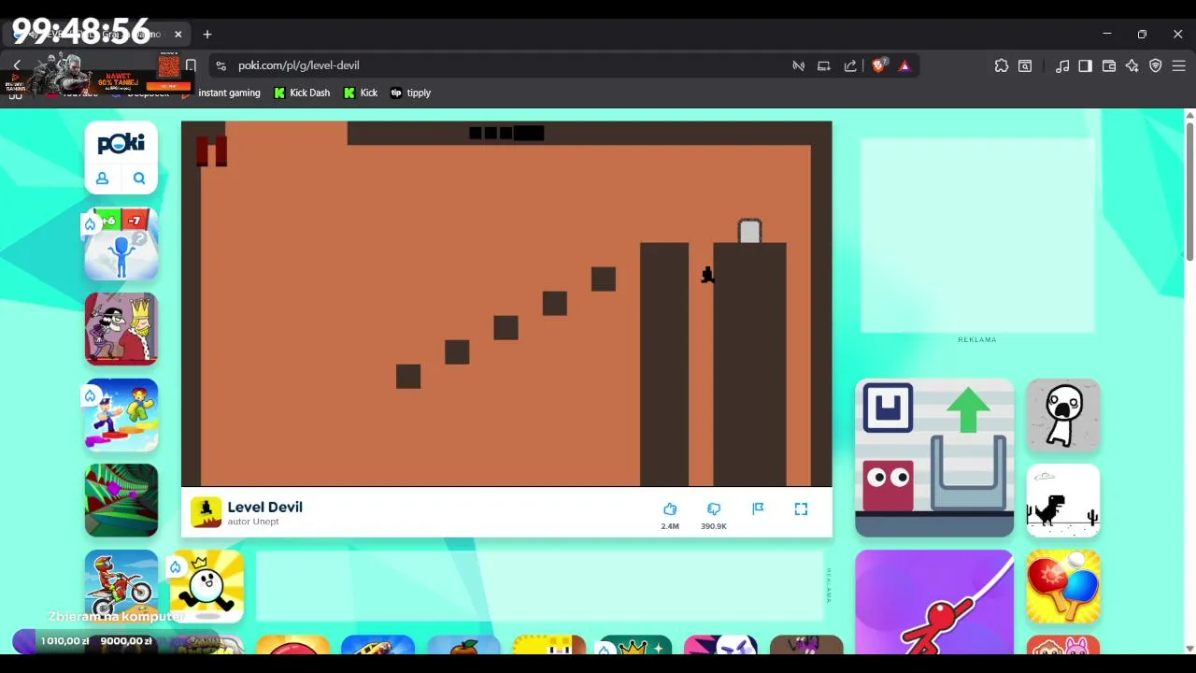Open the crowned white blob game thumbnail
Viewport: 1196px width, 673px height.
[x=207, y=586]
